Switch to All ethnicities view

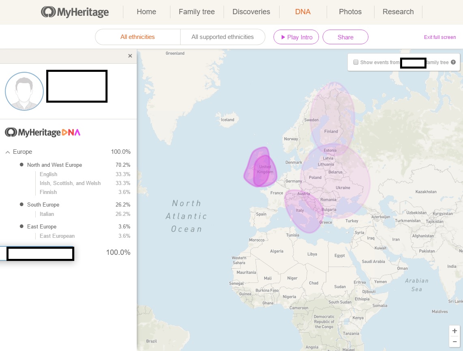click(x=138, y=37)
